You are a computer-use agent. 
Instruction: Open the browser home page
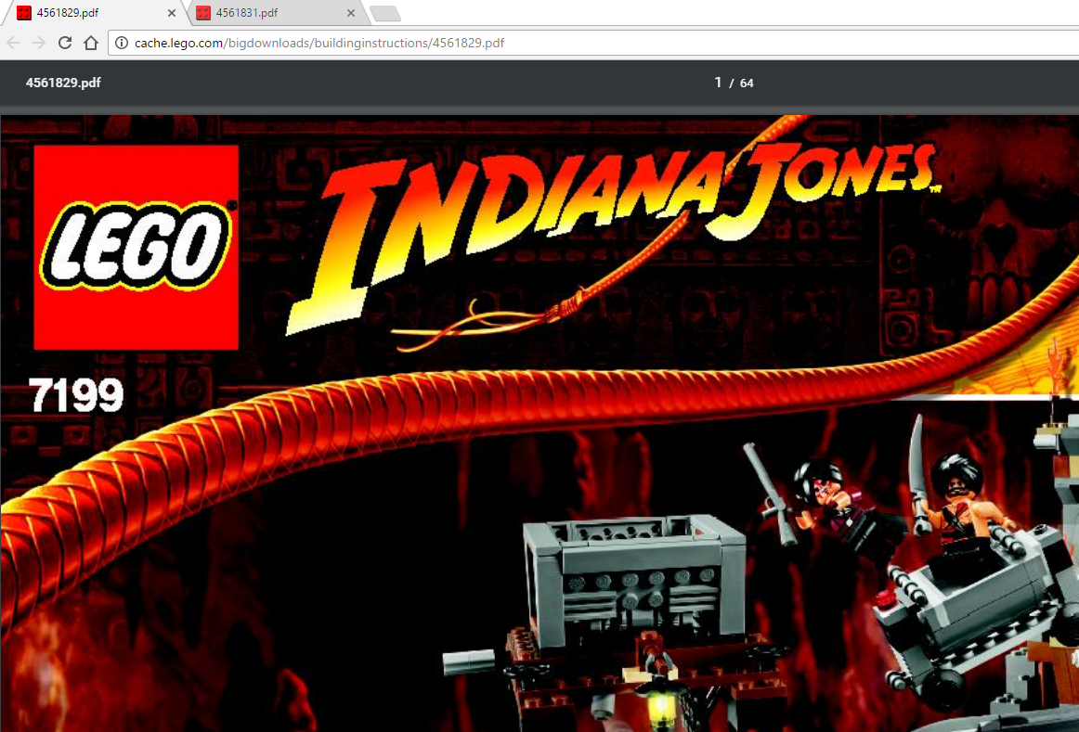coord(91,43)
